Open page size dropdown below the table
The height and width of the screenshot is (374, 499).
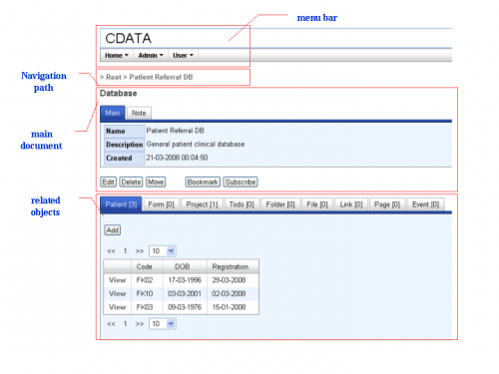point(163,324)
